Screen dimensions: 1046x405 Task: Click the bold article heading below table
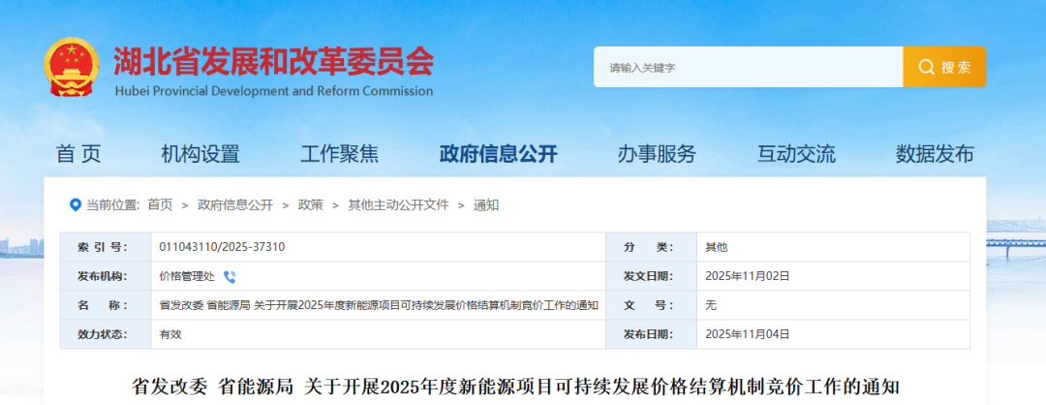tap(517, 386)
